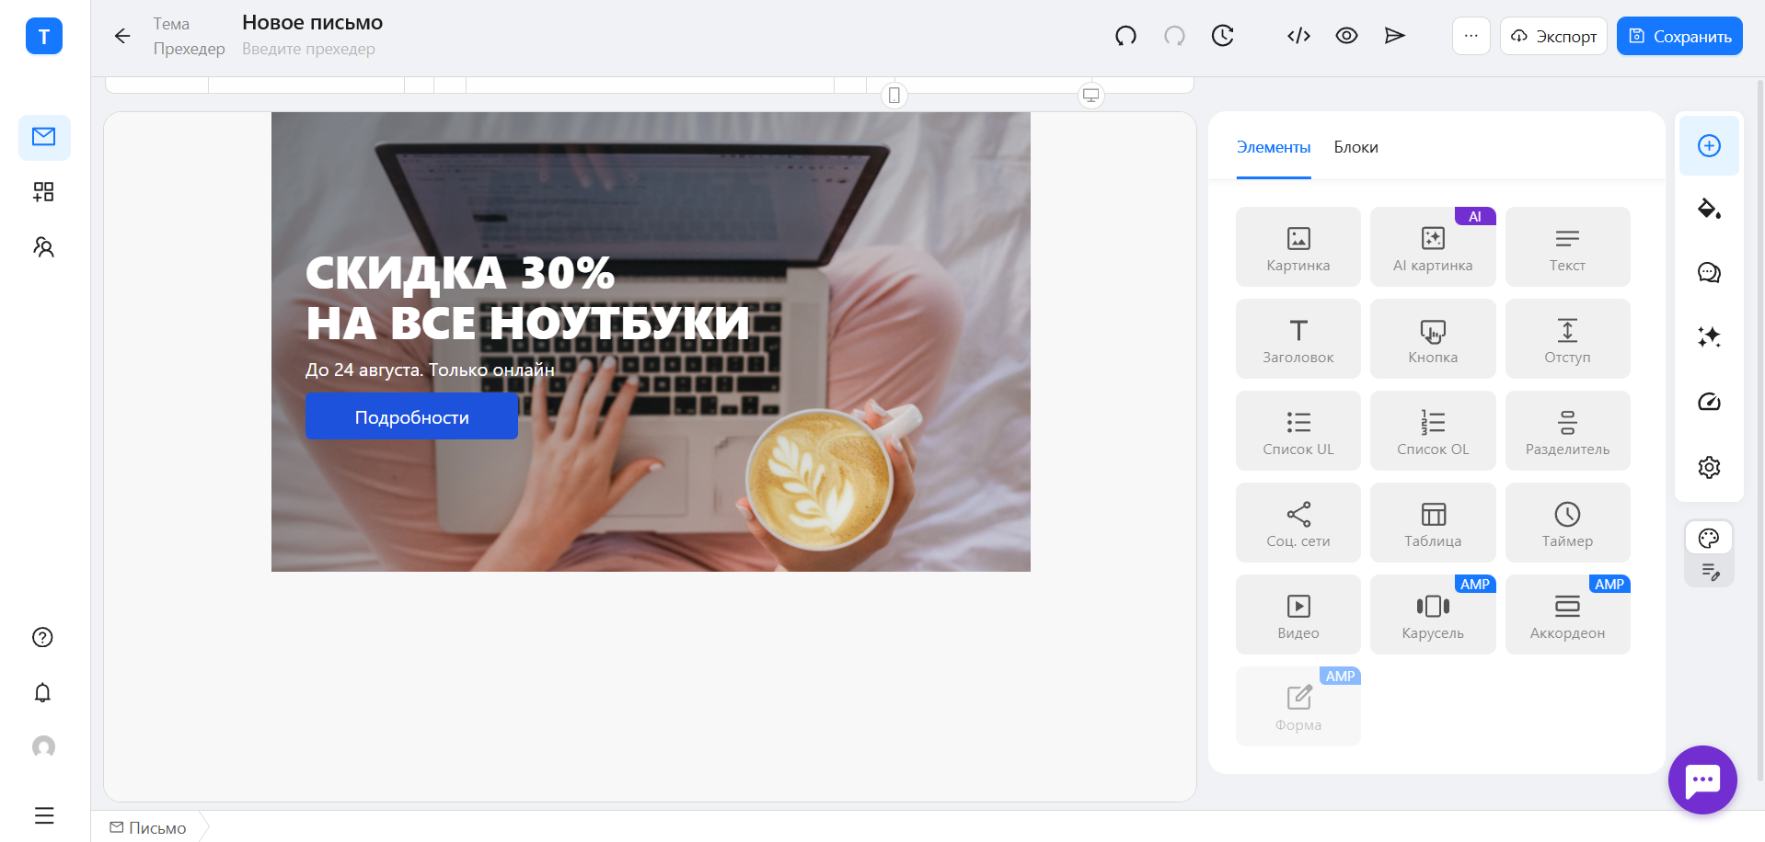The image size is (1765, 842).
Task: Open the notifications bell icon
Action: [x=42, y=692]
